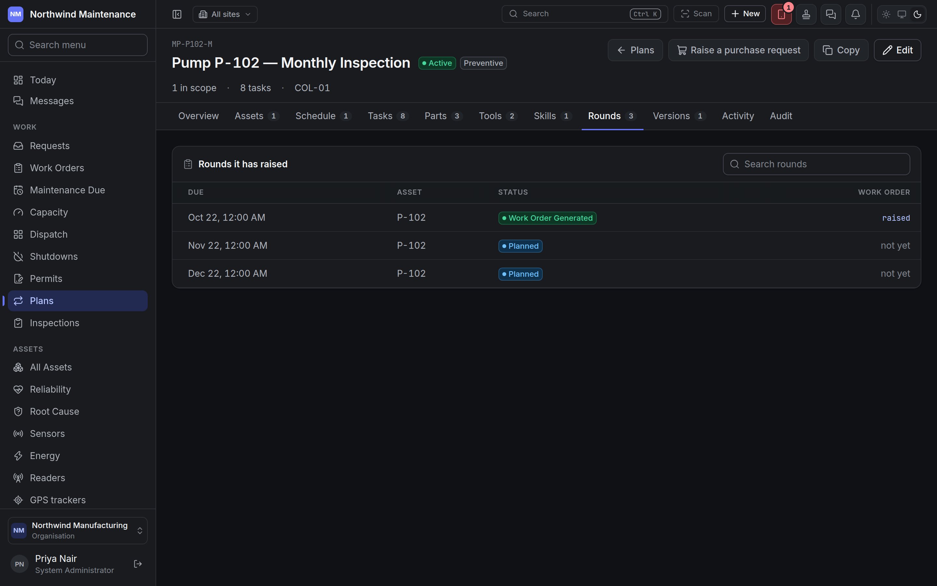Open Work Orders in sidebar
937x586 pixels.
[x=77, y=168]
